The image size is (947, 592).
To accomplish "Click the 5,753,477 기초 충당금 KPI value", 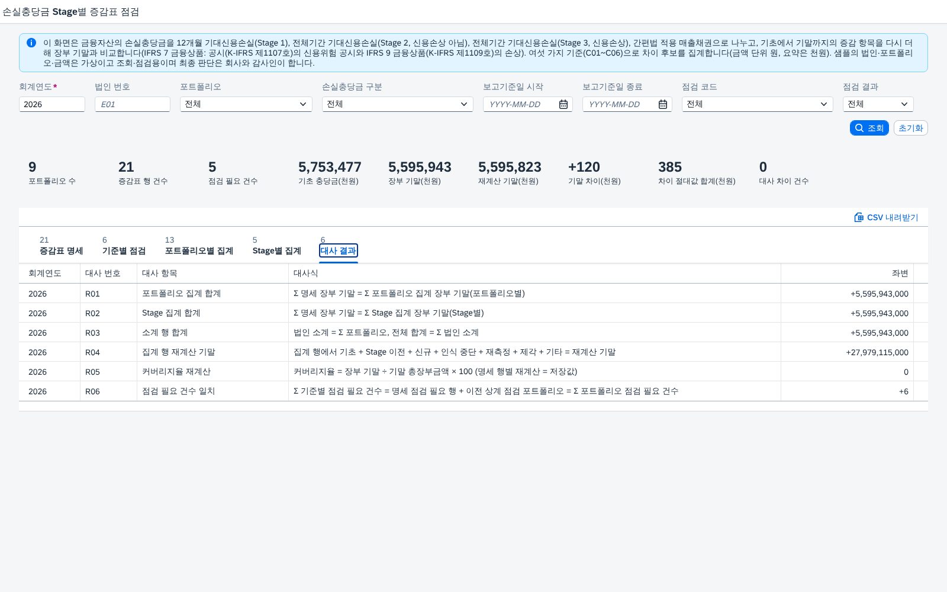I will point(330,167).
